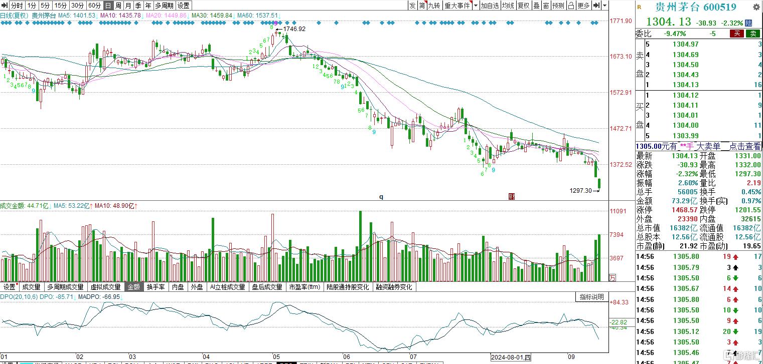Click the R margin-trading badge
763x364 pixels.
pos(639,7)
